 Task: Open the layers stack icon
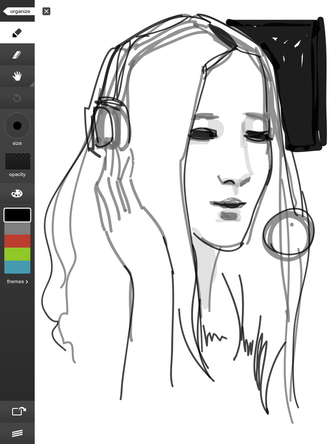[x=17, y=433]
